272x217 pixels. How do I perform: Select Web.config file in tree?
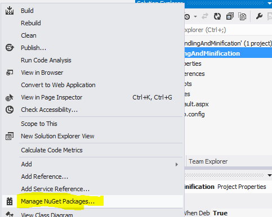pos(195,114)
